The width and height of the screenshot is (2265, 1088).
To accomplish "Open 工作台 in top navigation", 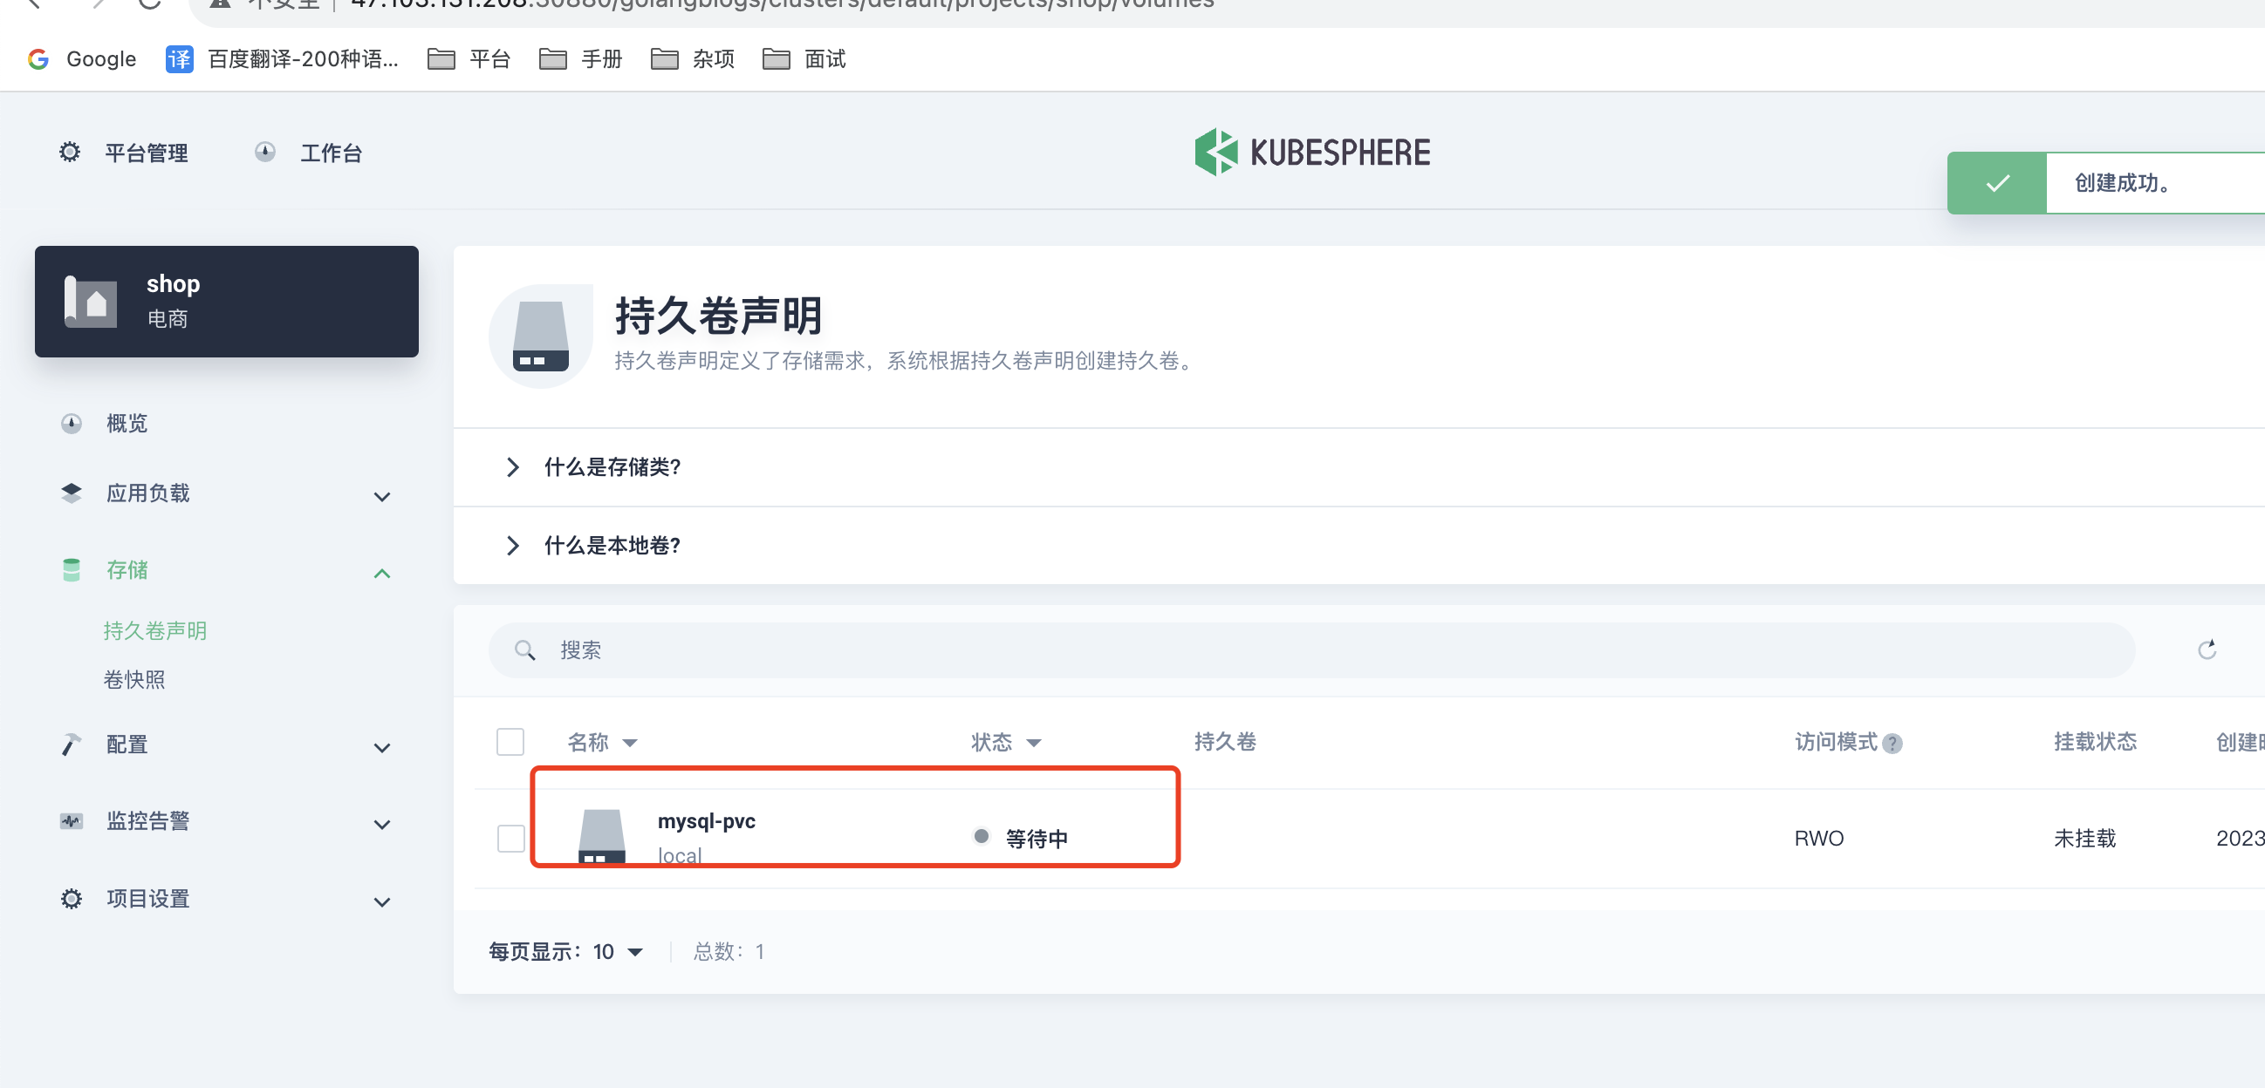I will point(331,153).
